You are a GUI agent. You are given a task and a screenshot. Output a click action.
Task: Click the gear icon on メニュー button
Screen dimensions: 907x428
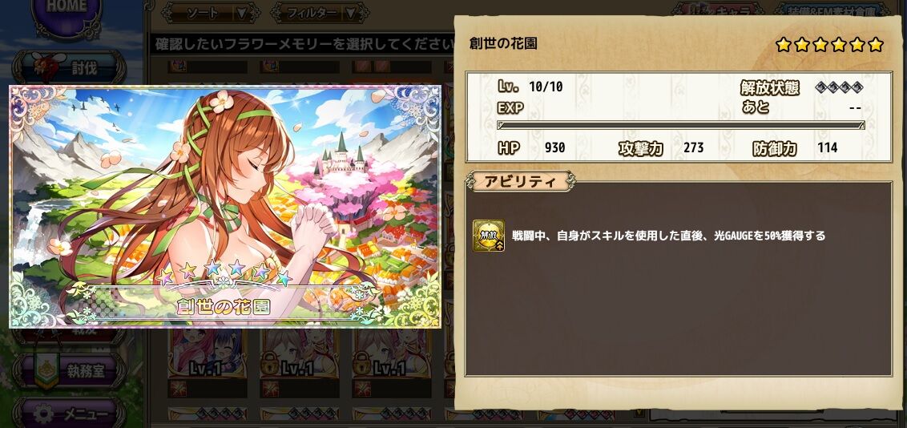[43, 414]
